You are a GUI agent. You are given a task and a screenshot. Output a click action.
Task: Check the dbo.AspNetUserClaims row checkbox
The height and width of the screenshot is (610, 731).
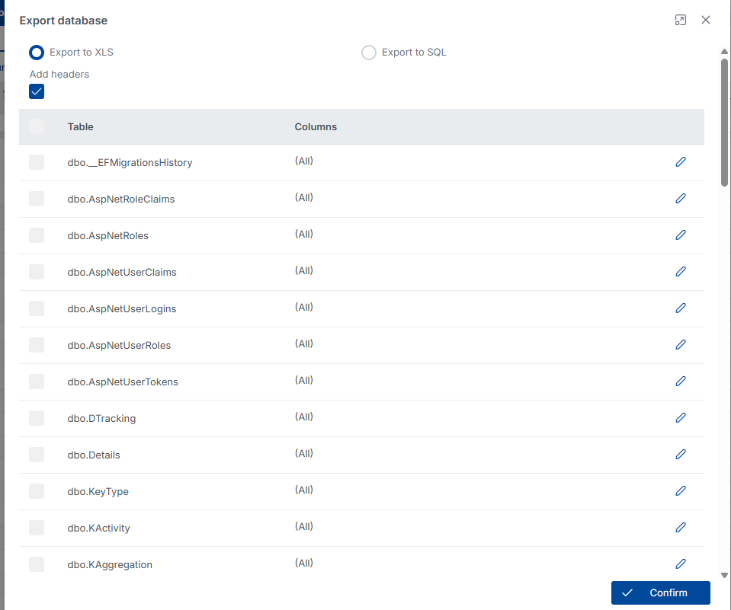coord(36,271)
